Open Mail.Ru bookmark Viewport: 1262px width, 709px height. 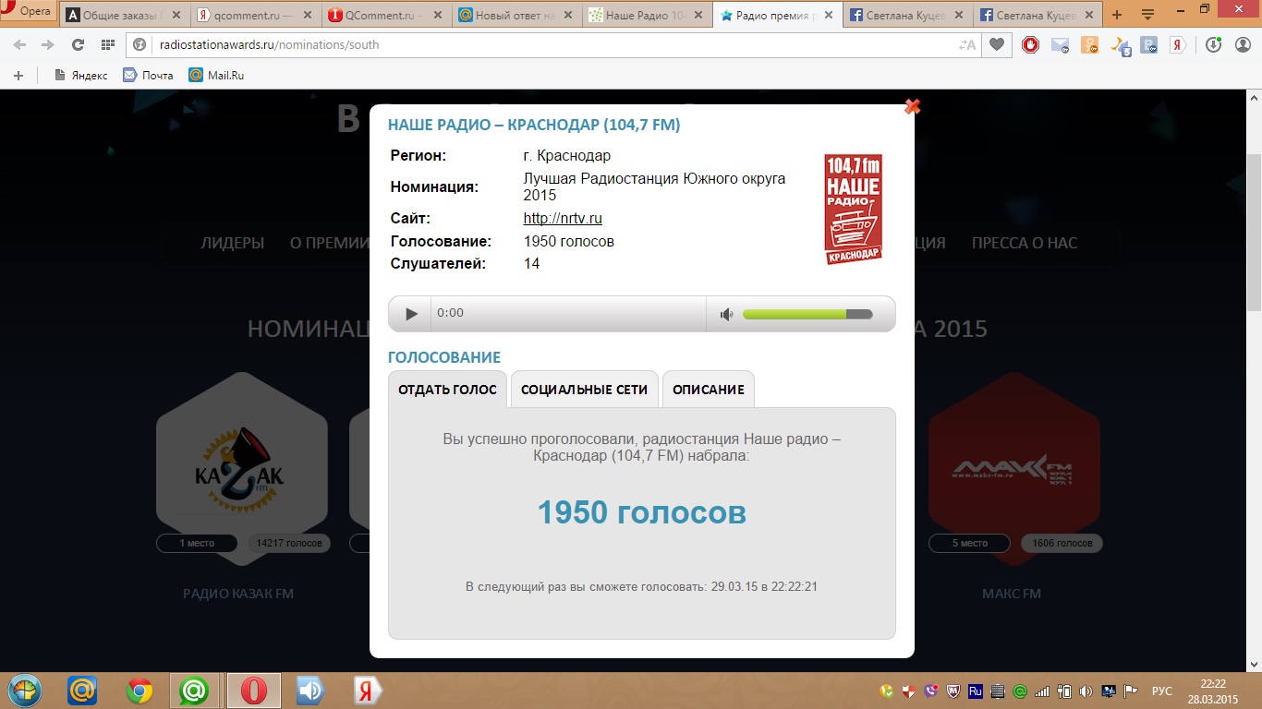point(216,76)
